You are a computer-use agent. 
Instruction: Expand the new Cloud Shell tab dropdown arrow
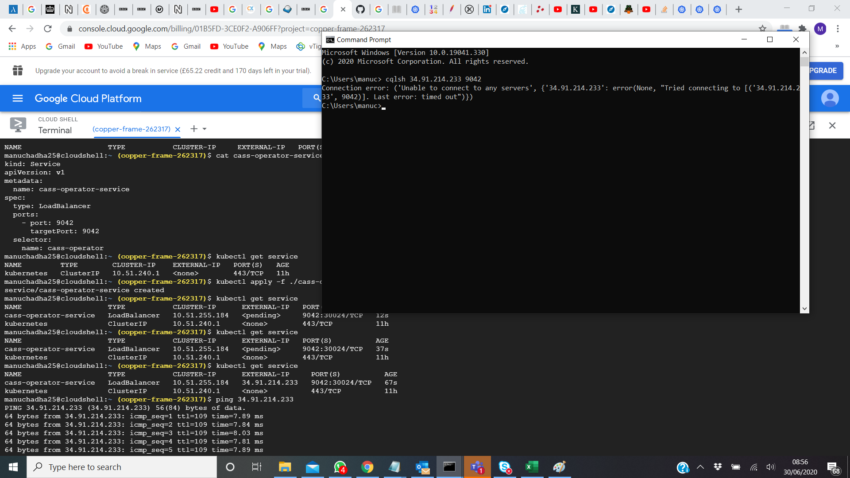pos(205,129)
